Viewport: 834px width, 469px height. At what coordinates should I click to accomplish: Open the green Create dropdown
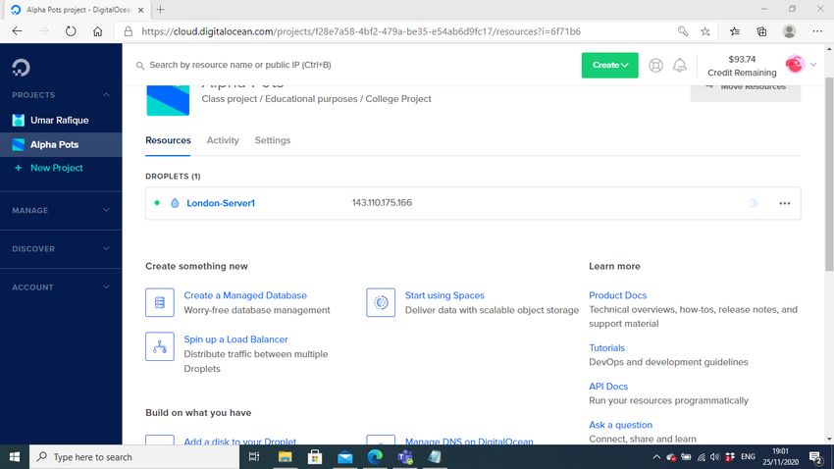(x=609, y=66)
